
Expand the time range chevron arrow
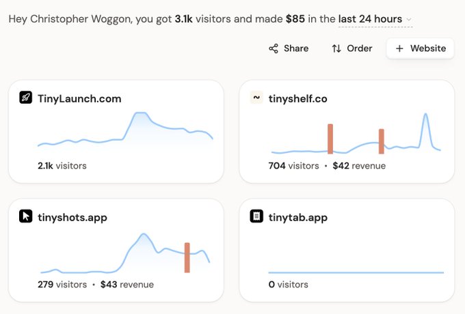(409, 20)
